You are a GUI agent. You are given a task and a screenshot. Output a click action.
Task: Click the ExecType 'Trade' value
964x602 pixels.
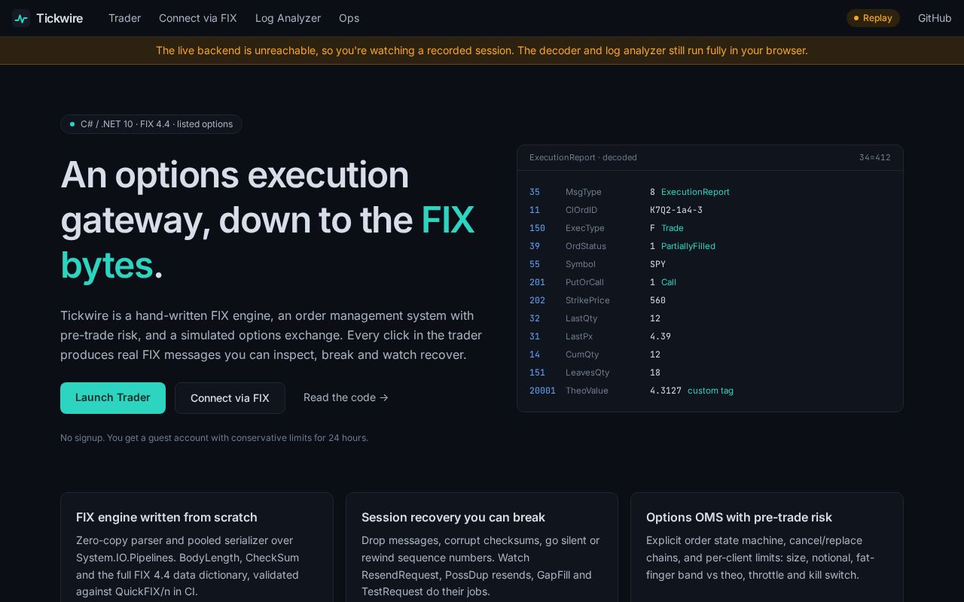[673, 228]
